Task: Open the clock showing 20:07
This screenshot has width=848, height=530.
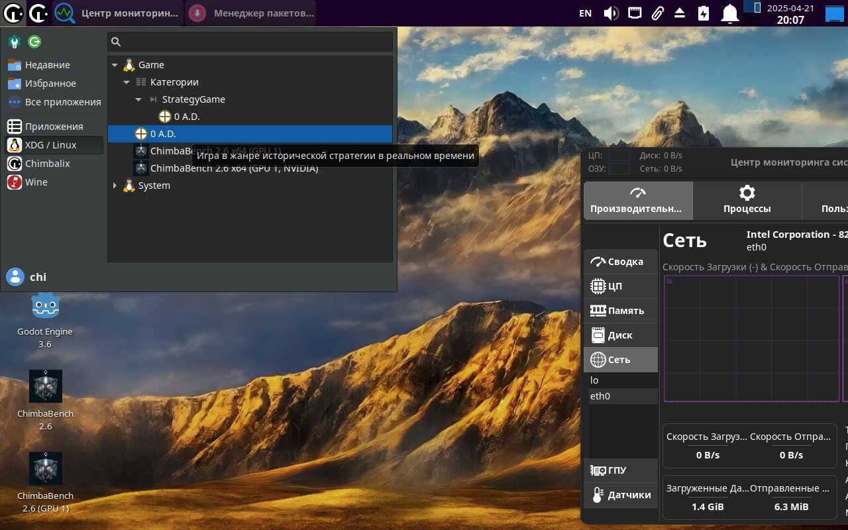Action: click(x=790, y=13)
